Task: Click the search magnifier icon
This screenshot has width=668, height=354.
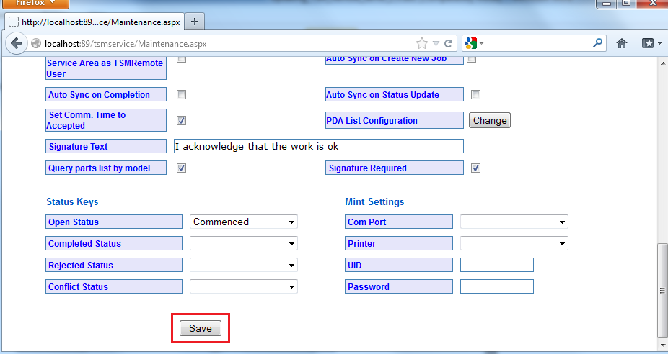Action: (597, 43)
